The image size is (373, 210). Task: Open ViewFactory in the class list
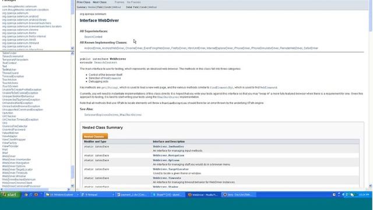[x=9, y=143]
